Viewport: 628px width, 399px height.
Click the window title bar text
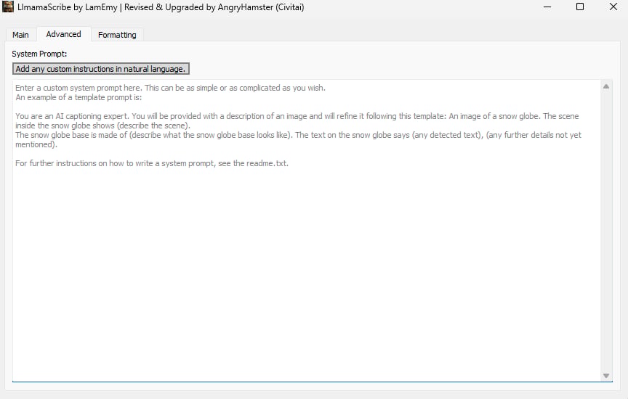tap(161, 7)
